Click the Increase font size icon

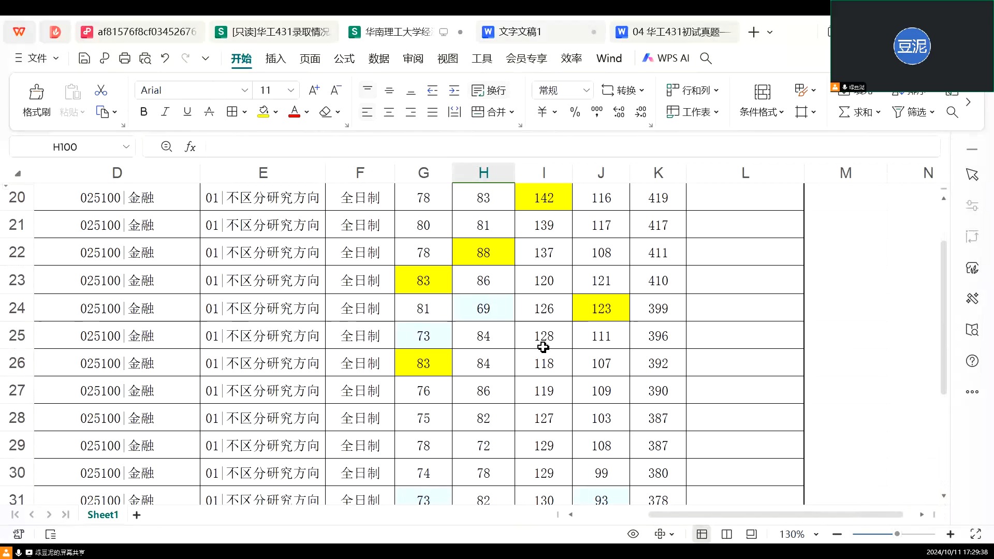pyautogui.click(x=314, y=90)
